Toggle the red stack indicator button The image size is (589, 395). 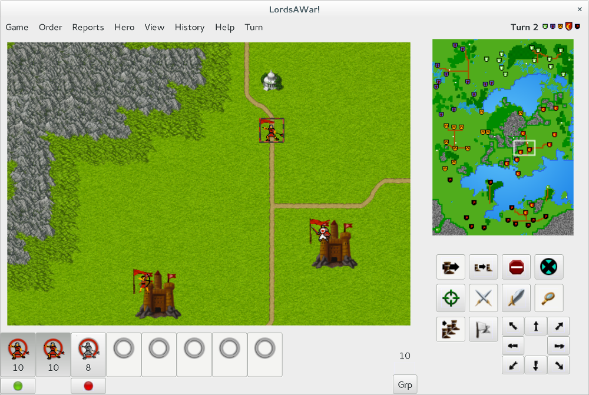coord(88,386)
